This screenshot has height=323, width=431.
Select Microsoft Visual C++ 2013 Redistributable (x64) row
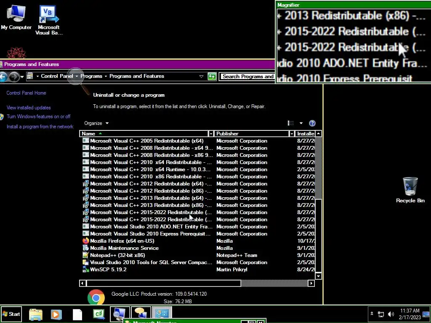199,198
